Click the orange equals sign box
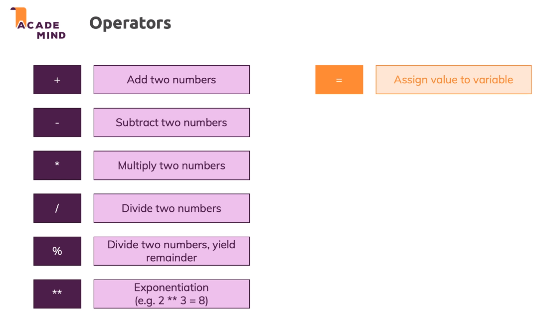This screenshot has width=543, height=315. coord(339,80)
